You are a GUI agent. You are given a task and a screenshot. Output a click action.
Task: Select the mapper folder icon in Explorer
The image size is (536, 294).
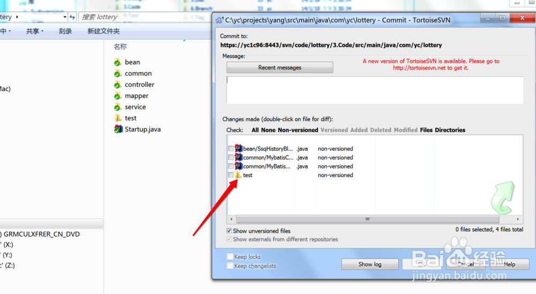pyautogui.click(x=117, y=96)
